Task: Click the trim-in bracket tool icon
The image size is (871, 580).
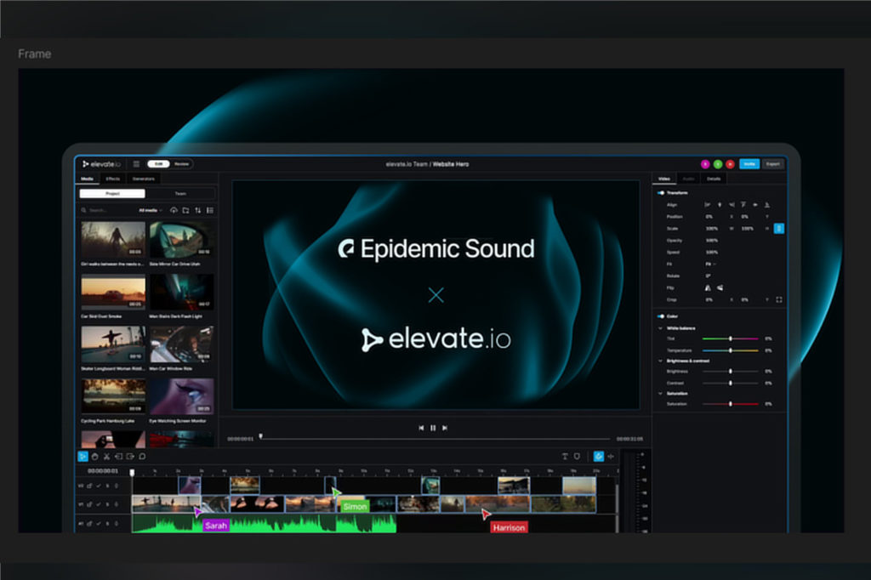Action: click(x=118, y=456)
